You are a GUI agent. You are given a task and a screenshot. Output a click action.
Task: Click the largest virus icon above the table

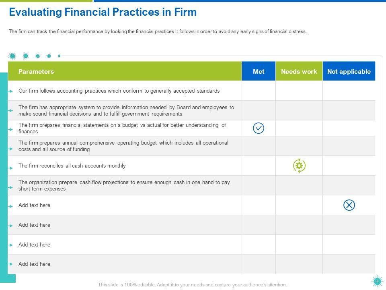12,56
